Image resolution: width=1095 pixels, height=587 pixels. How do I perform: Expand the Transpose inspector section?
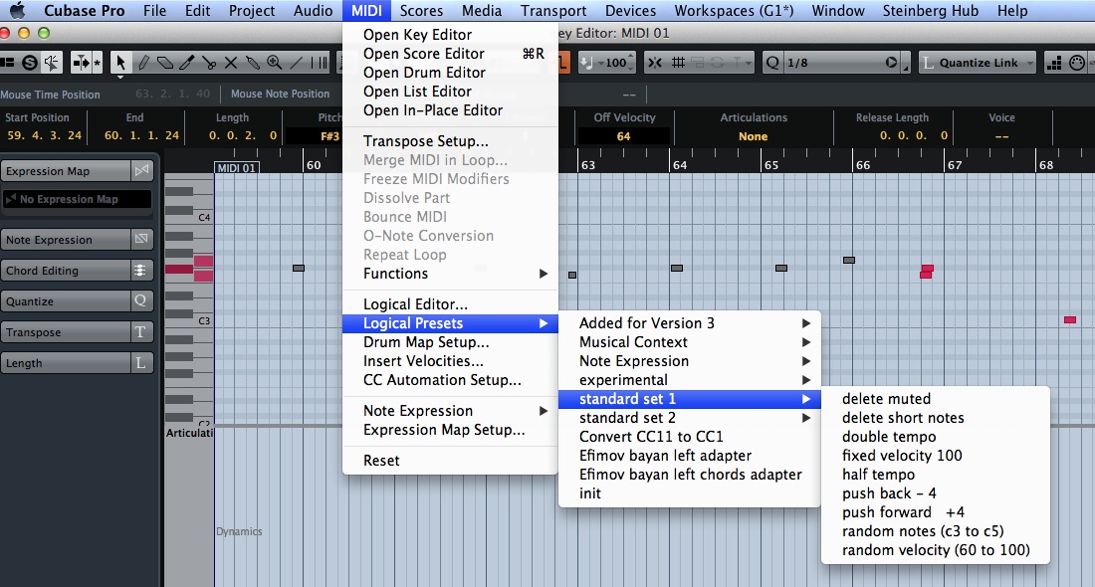click(x=66, y=332)
